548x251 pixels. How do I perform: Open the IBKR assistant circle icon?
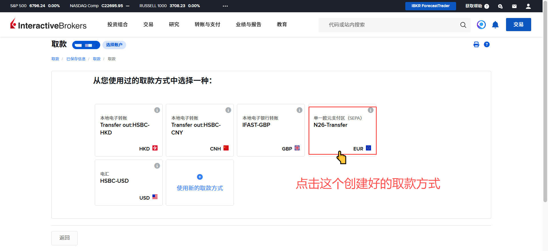481,25
